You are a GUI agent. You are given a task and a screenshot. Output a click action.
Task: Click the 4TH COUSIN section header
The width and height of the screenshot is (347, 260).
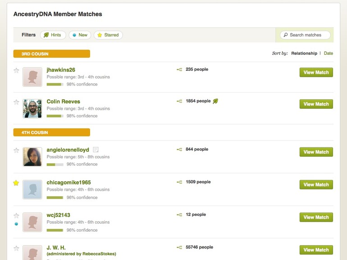click(51, 132)
